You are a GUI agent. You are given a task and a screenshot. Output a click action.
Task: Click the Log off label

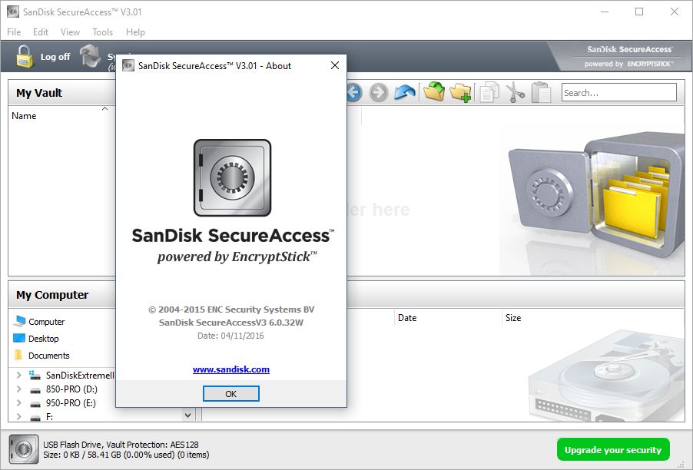(55, 57)
